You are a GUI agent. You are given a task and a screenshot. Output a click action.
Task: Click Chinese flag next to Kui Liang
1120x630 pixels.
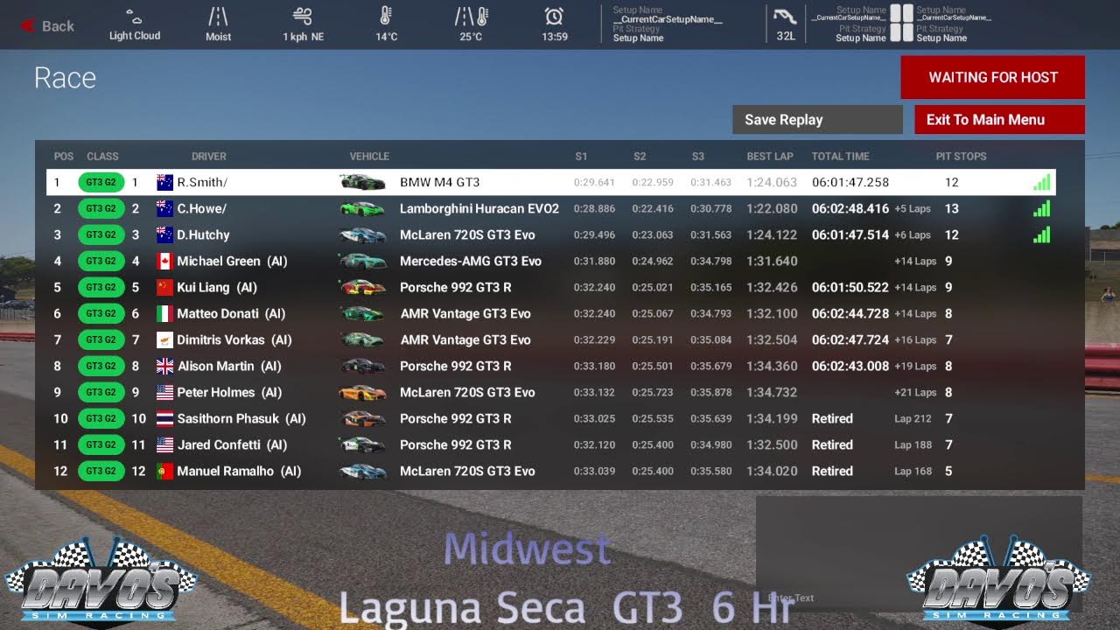click(x=164, y=287)
